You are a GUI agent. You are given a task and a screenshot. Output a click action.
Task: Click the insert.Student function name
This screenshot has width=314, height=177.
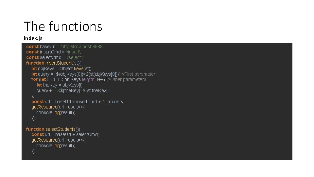(60, 63)
